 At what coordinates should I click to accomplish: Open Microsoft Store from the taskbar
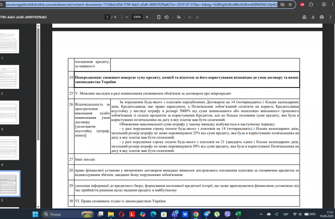tap(164, 214)
